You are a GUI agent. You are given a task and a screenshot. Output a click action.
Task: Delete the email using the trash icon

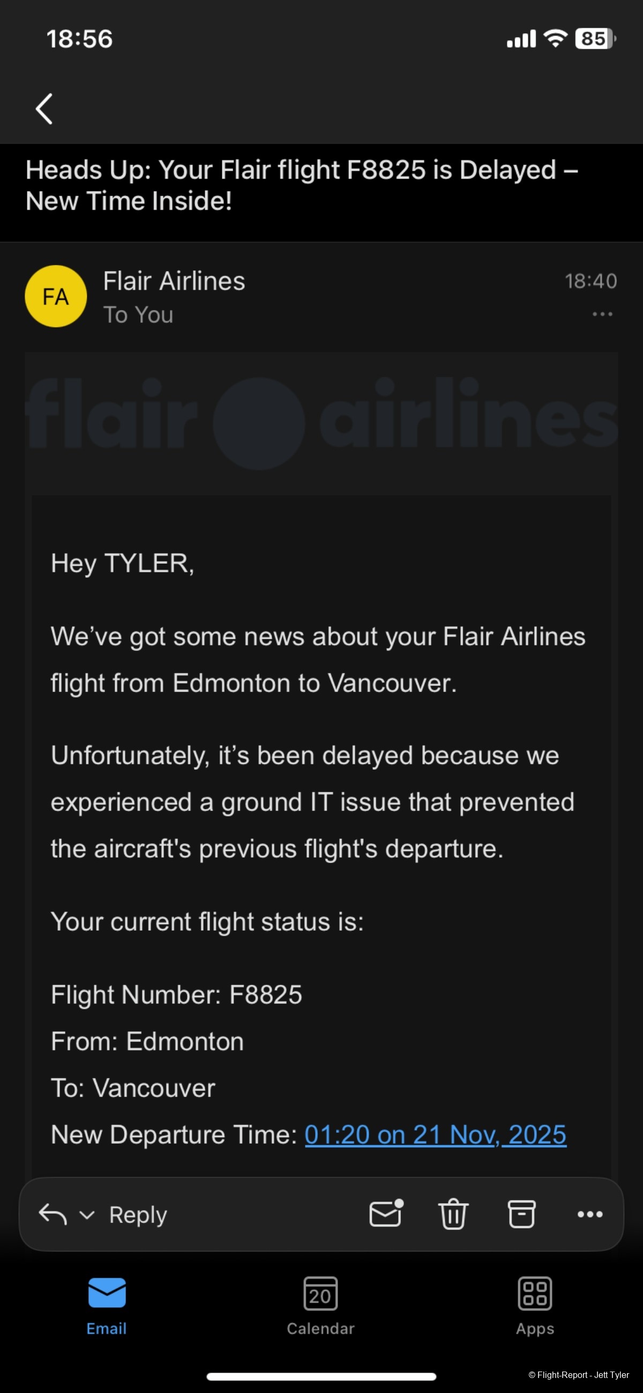(x=453, y=1214)
